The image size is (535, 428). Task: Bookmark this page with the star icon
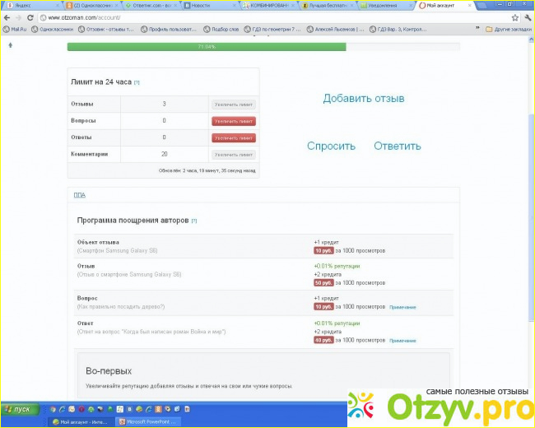pos(512,17)
